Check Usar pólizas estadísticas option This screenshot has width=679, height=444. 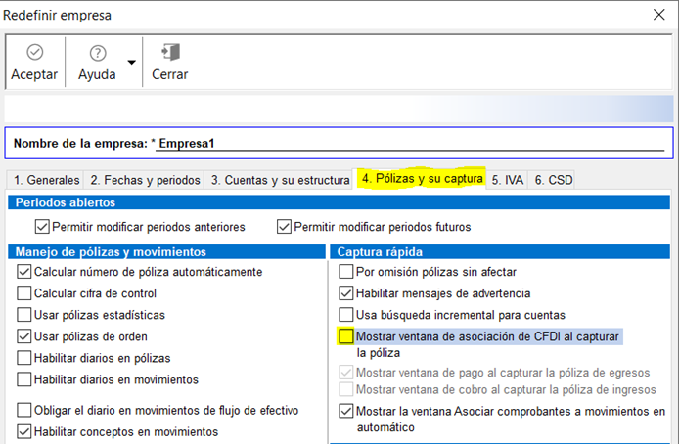[x=24, y=315]
